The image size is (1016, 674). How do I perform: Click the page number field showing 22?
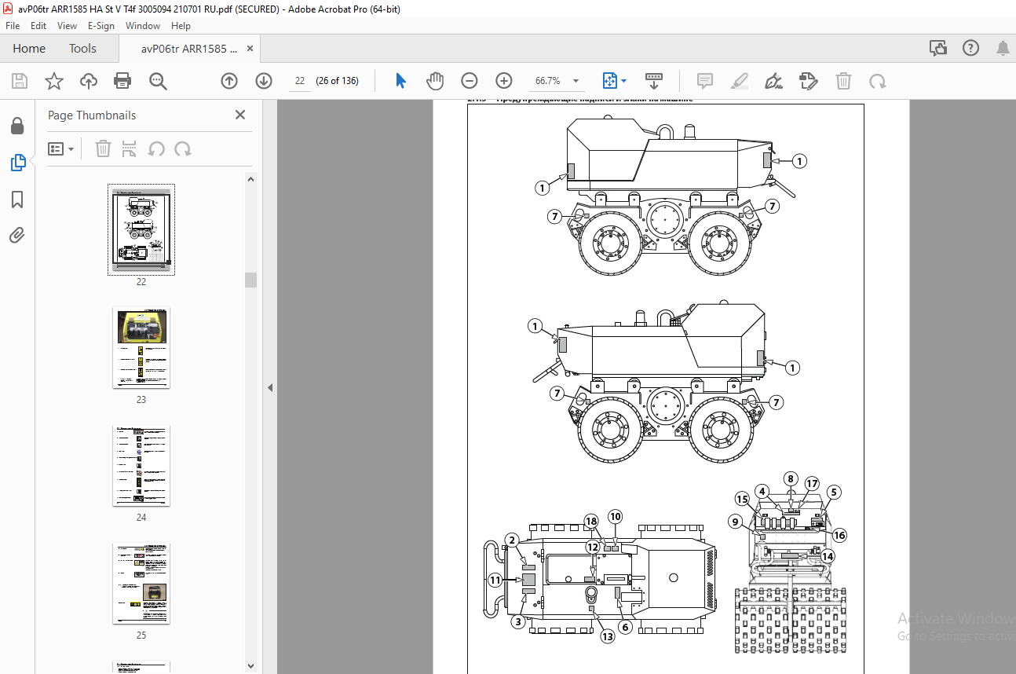coord(299,81)
